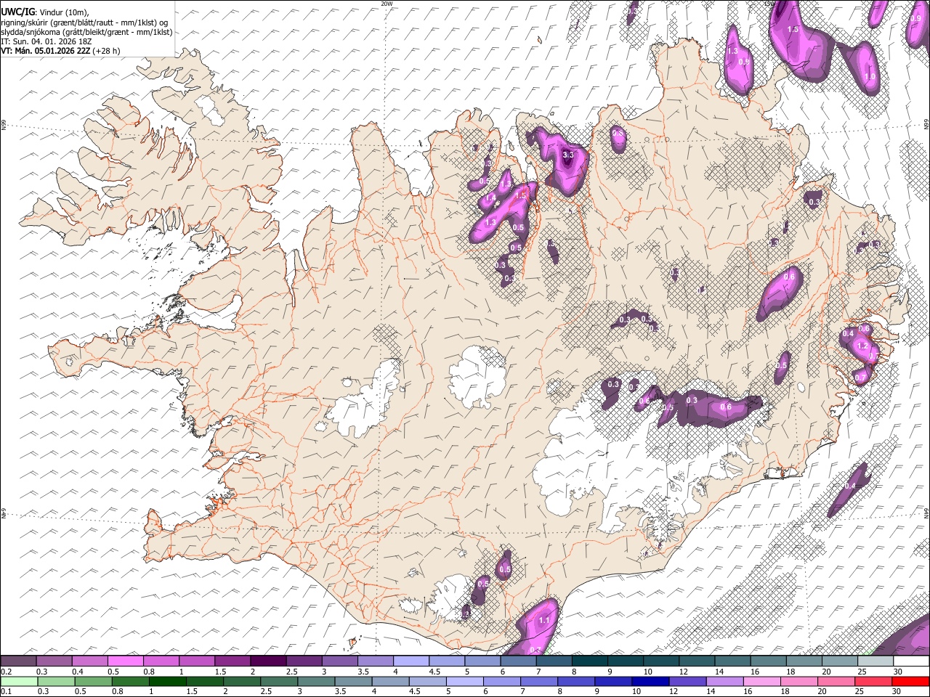
Task: Click the 0.7 value label on the east coast
Action: coord(860,378)
